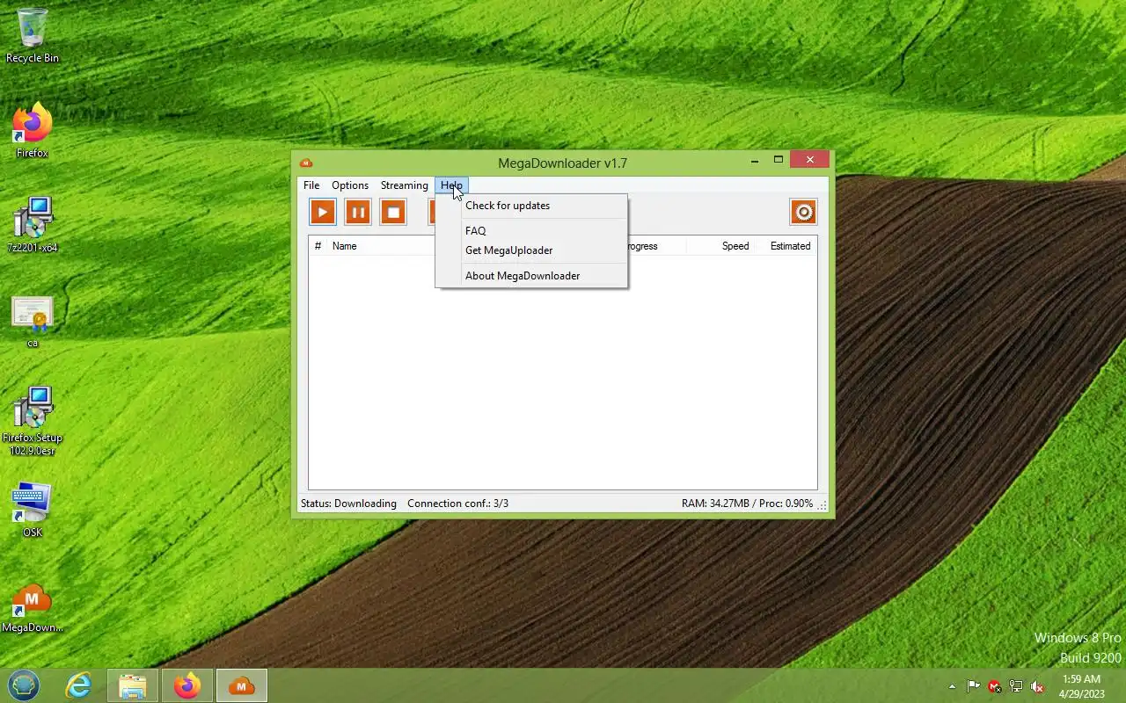Click the muted volume tray icon
The height and width of the screenshot is (703, 1126).
click(x=1038, y=686)
